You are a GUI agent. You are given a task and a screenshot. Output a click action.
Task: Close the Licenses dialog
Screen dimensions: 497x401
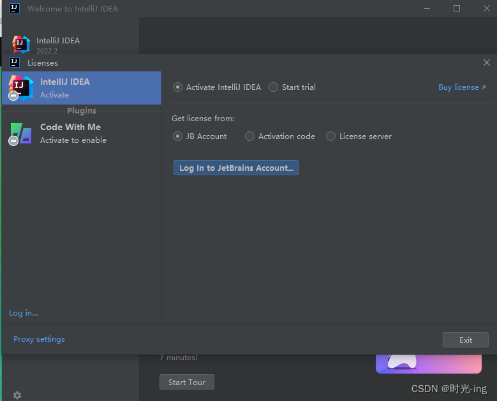[x=487, y=62]
